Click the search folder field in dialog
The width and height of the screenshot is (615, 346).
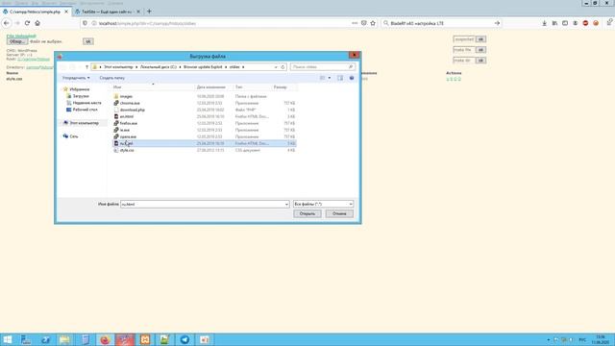323,66
